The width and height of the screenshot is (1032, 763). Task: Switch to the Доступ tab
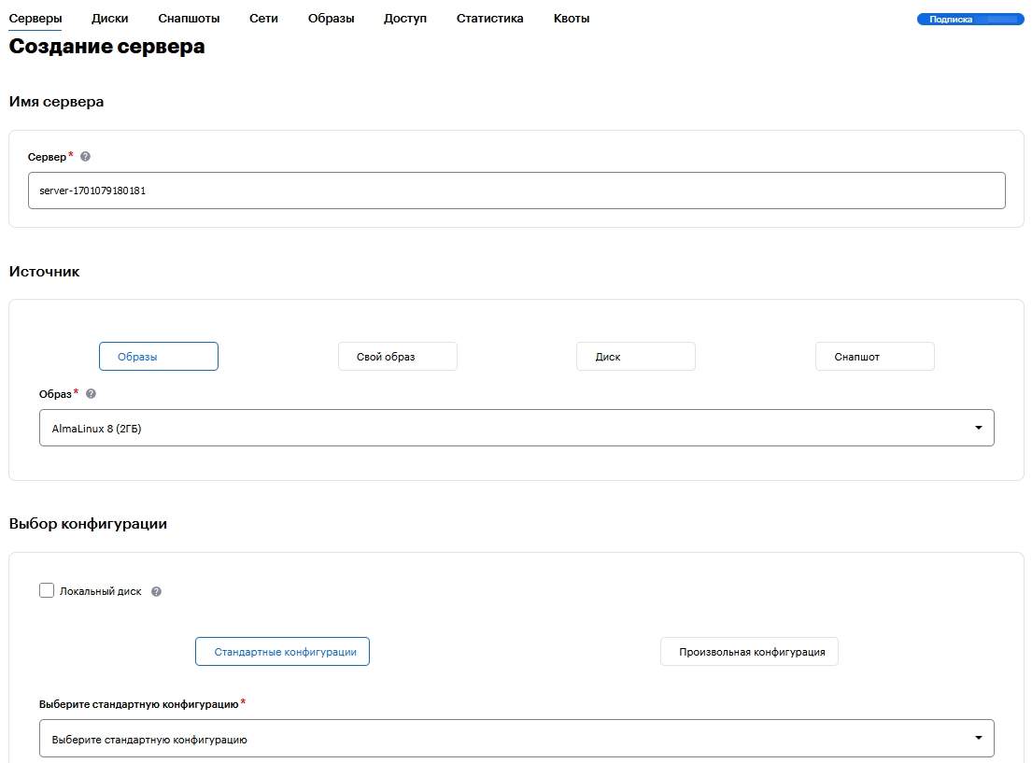(x=405, y=19)
